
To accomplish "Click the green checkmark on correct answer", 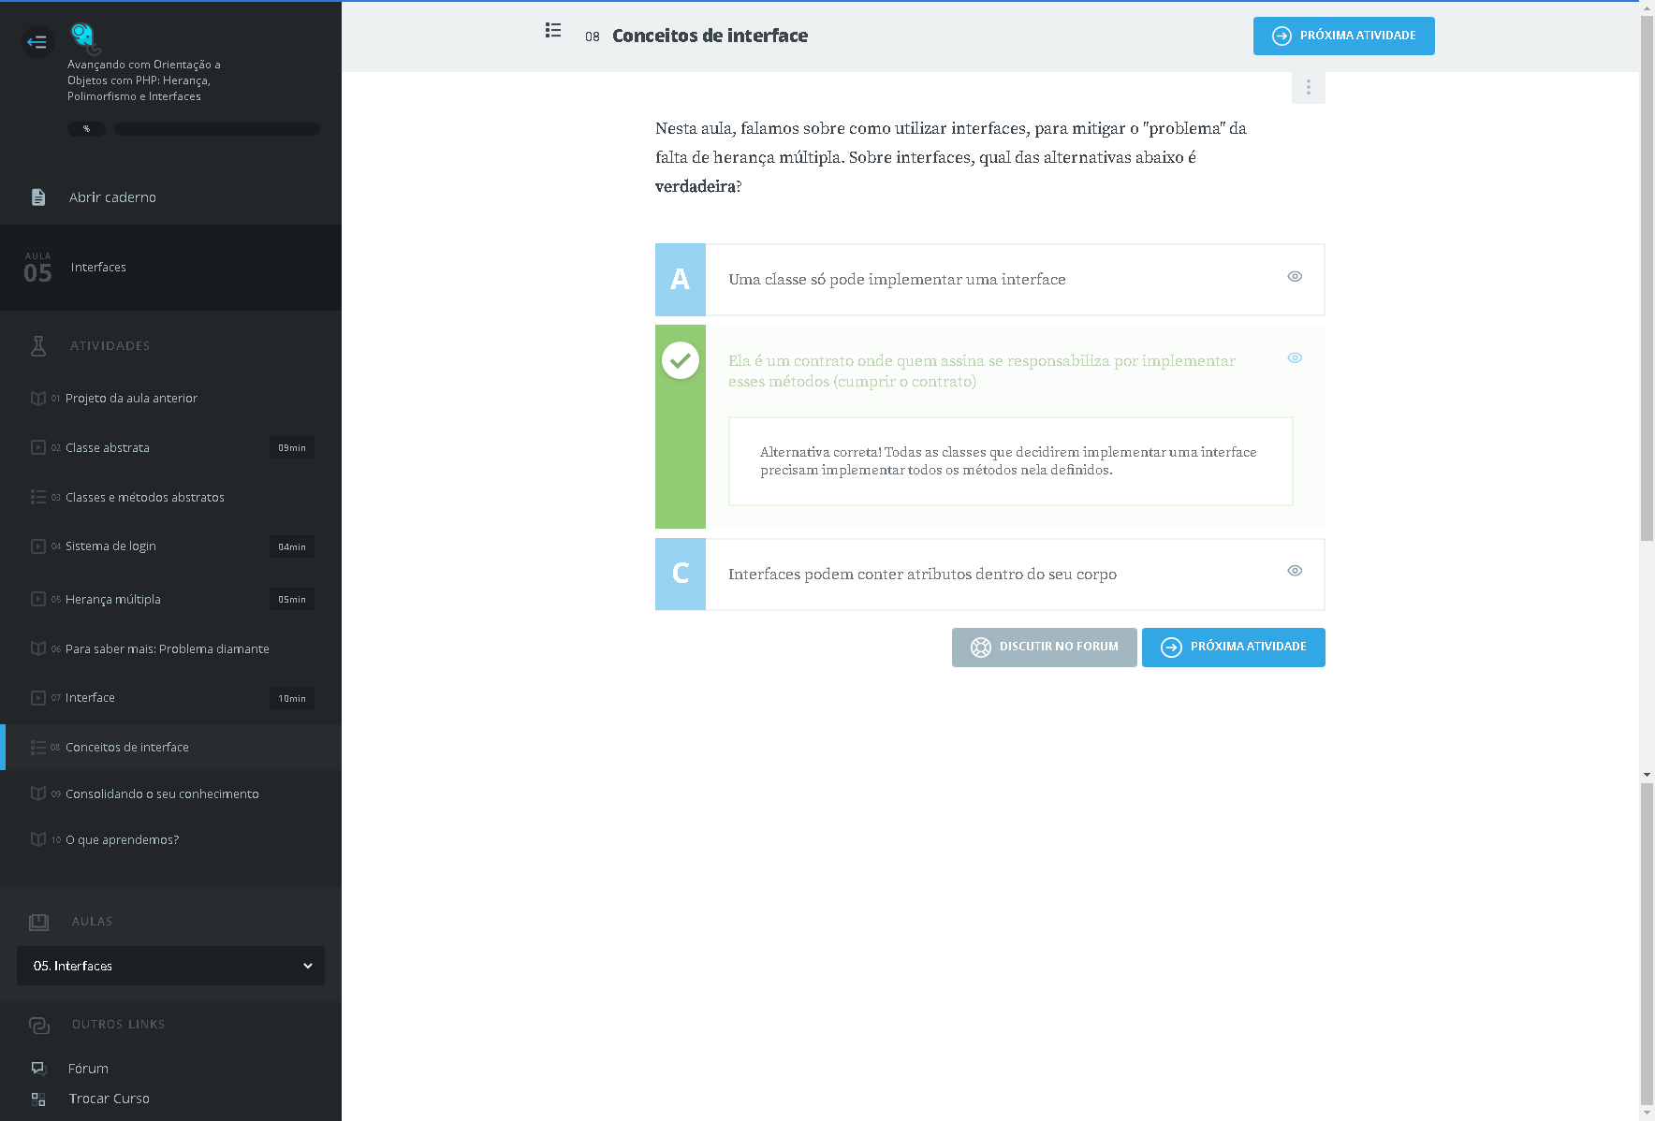I will coord(681,360).
